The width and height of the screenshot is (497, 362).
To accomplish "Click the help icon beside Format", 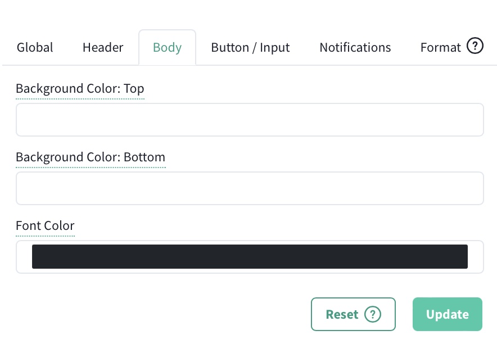I will pyautogui.click(x=475, y=46).
